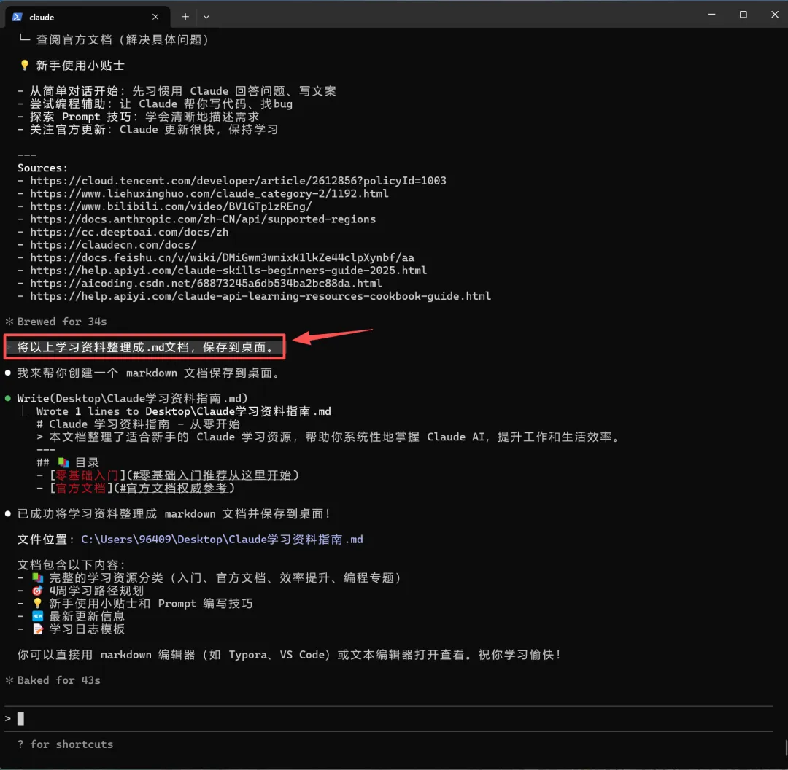Viewport: 788px width, 770px height.
Task: Click the line 查阅官方文档（解决具体问题）
Action: coord(122,39)
